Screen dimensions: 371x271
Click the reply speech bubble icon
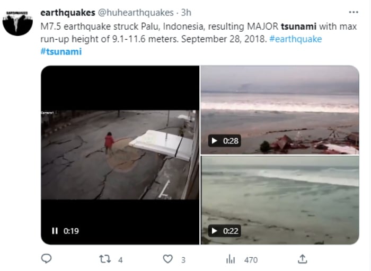(46, 259)
